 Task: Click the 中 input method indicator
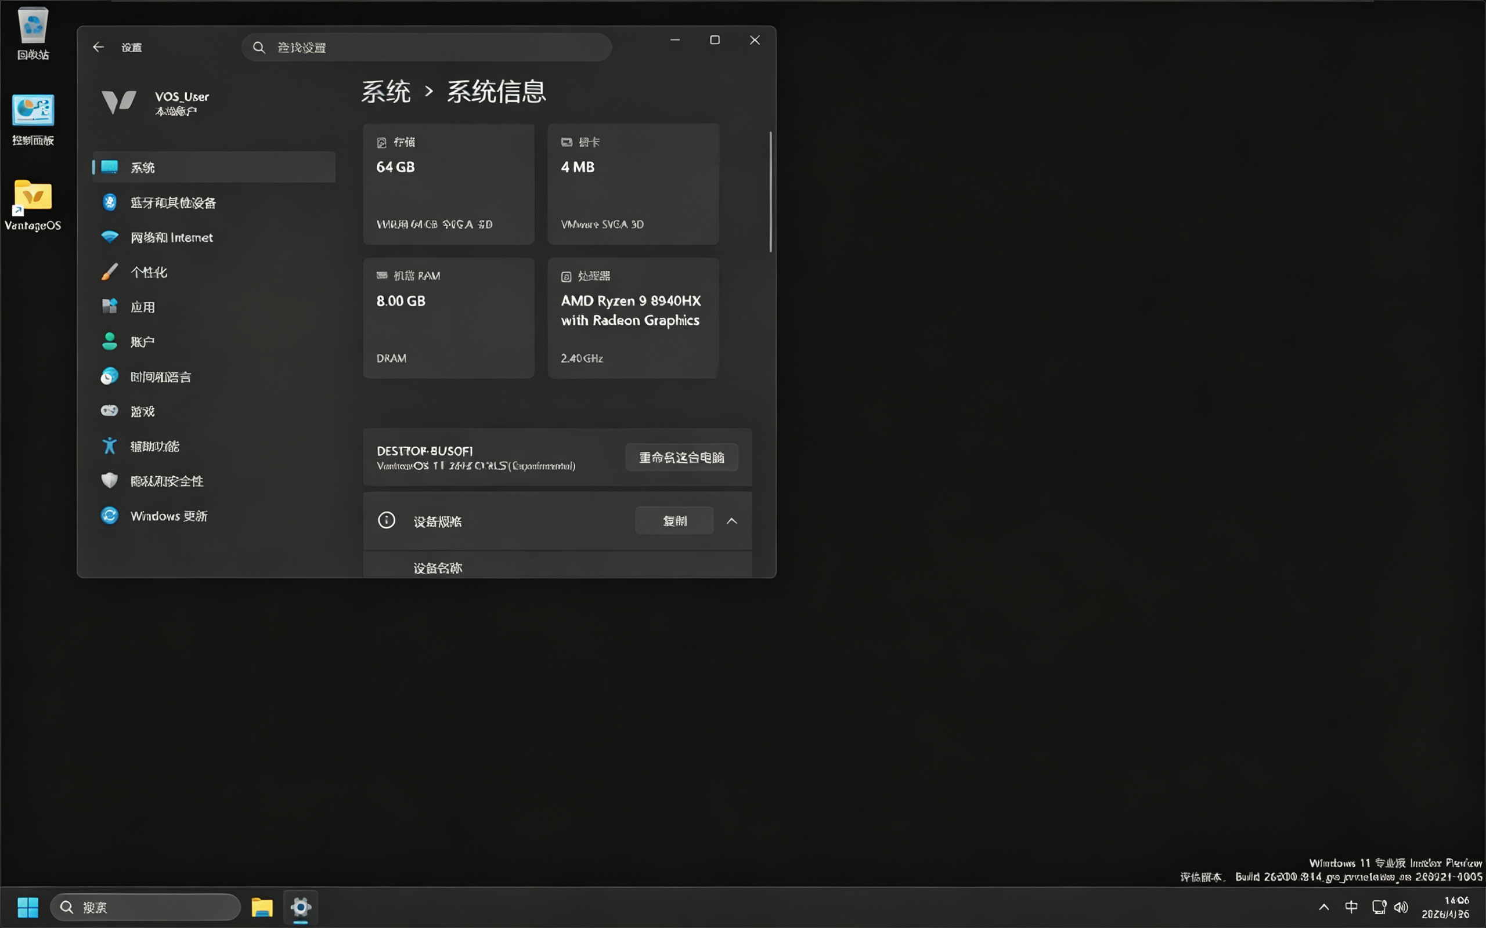point(1351,907)
